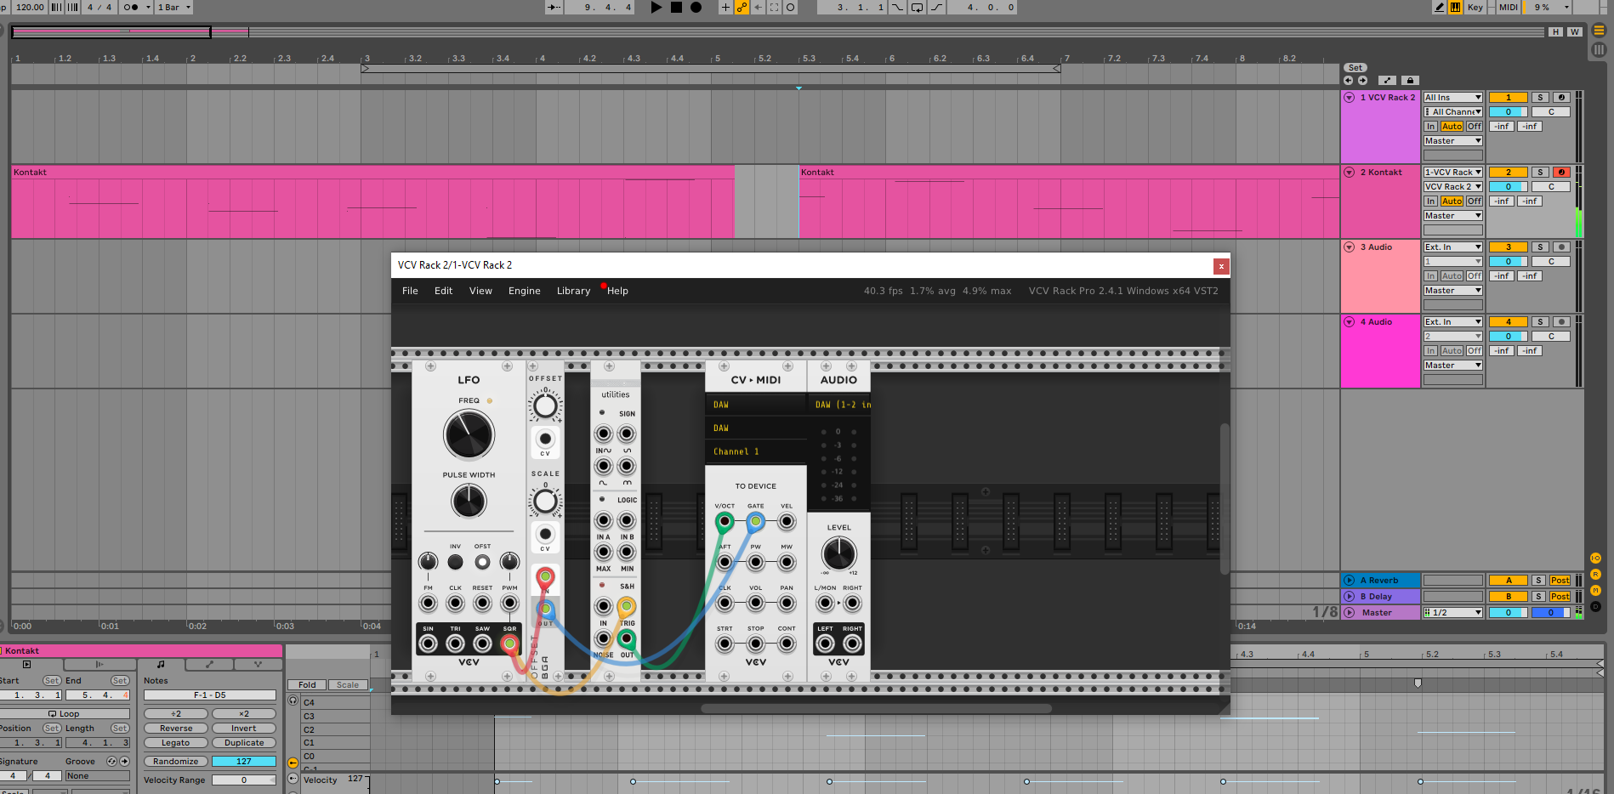
Task: Arm recording on 3 Audio track
Action: click(1561, 247)
